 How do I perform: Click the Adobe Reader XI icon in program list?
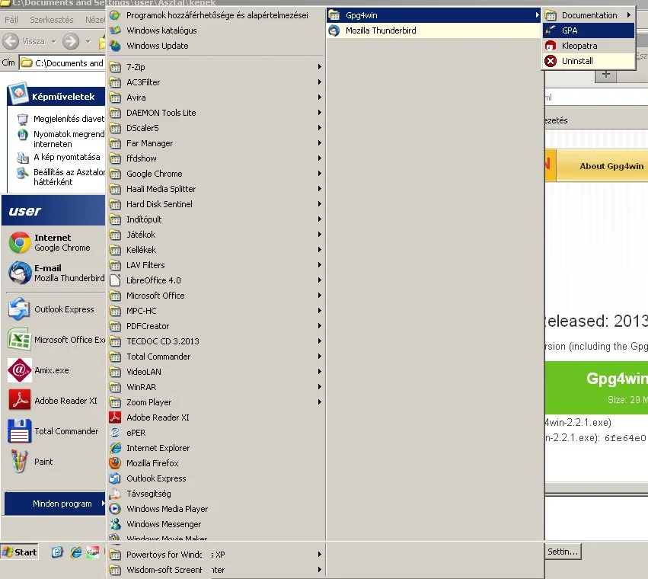click(x=115, y=417)
